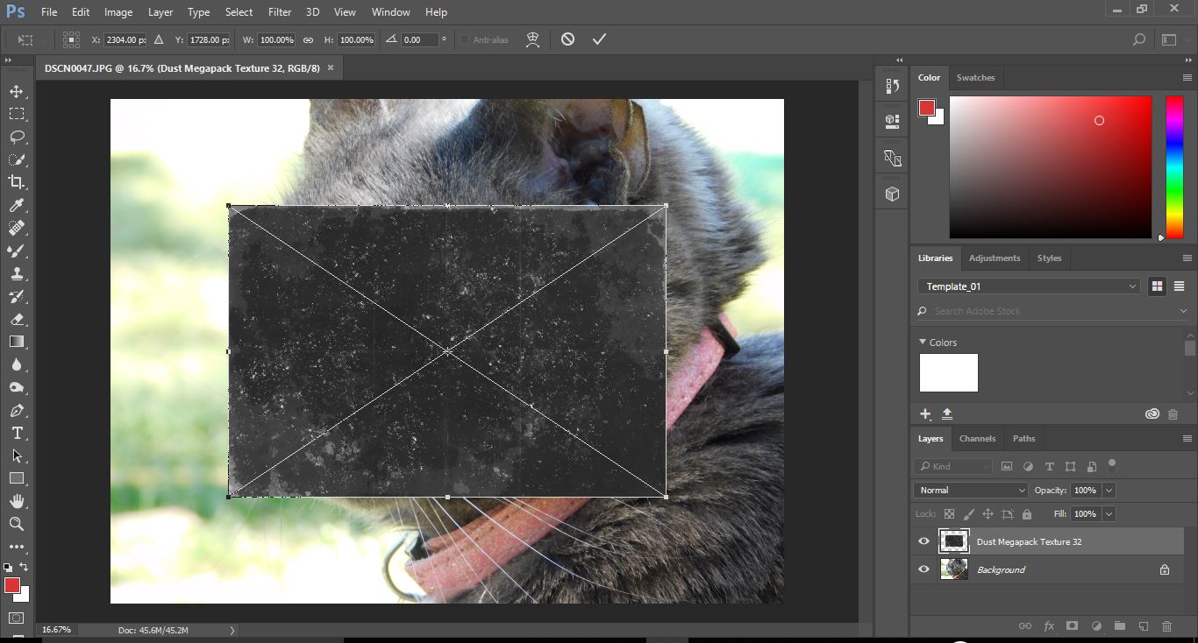Open the Filter menu
The height and width of the screenshot is (643, 1198).
279,11
